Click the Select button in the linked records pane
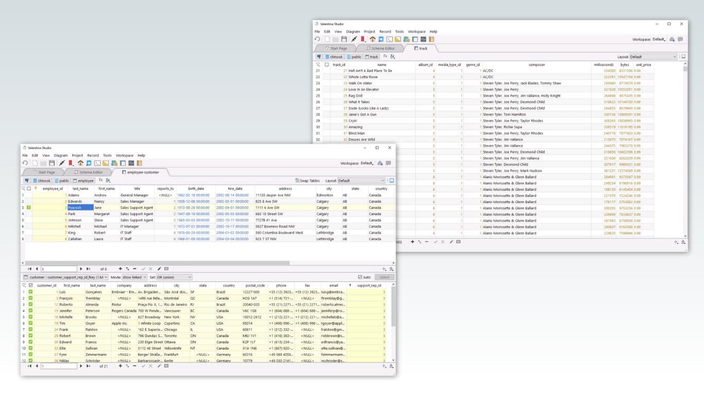Screen dimensions: 704x395 [x=384, y=276]
